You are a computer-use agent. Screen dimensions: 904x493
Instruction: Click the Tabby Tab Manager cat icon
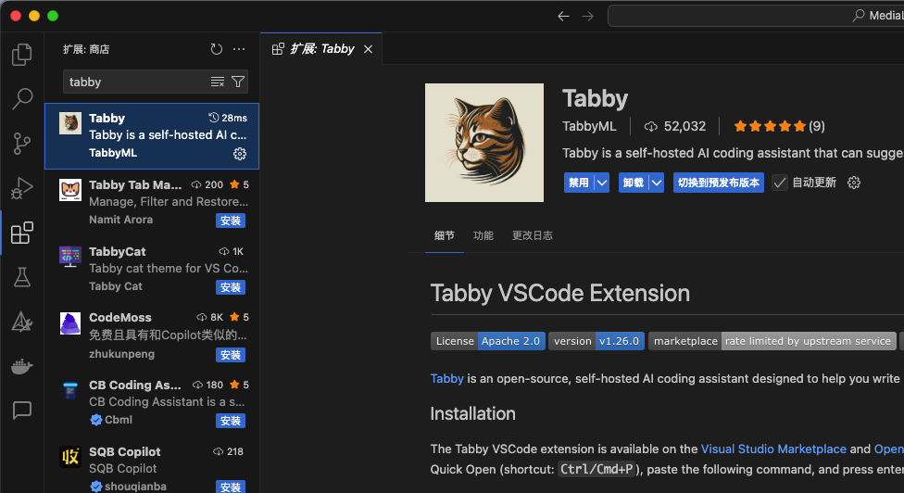coord(70,190)
